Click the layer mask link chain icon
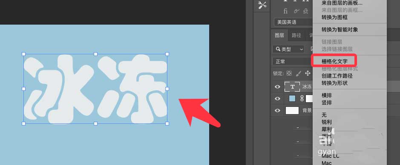This screenshot has height=165, width=400. (302, 98)
